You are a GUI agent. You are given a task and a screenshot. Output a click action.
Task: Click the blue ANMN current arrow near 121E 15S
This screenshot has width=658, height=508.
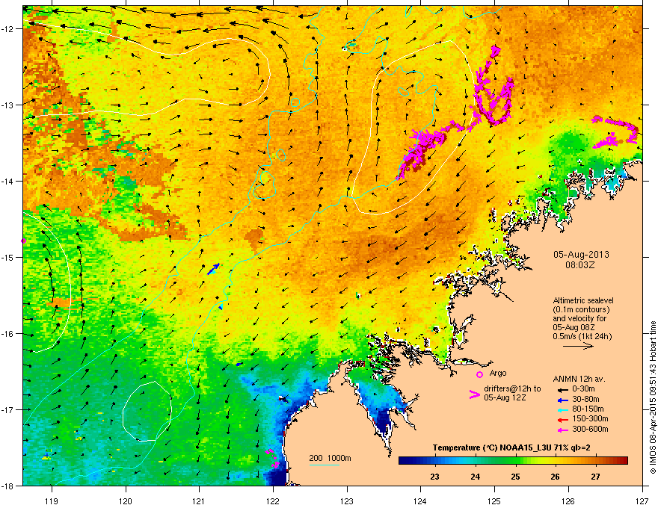pyautogui.click(x=213, y=269)
